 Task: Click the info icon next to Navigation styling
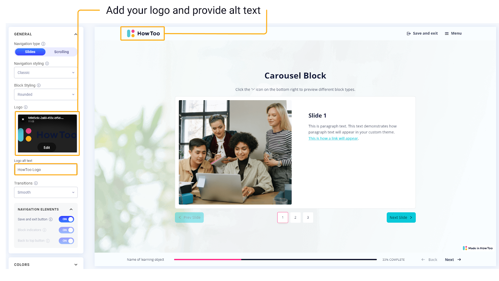coord(47,63)
